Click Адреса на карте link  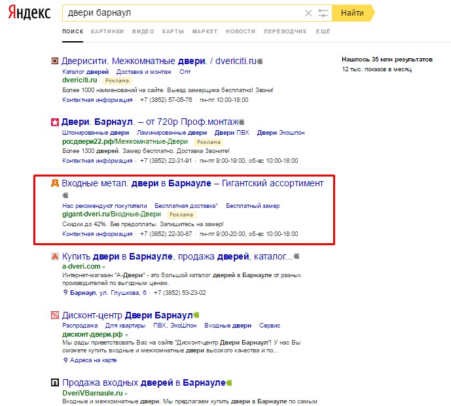pos(93,360)
